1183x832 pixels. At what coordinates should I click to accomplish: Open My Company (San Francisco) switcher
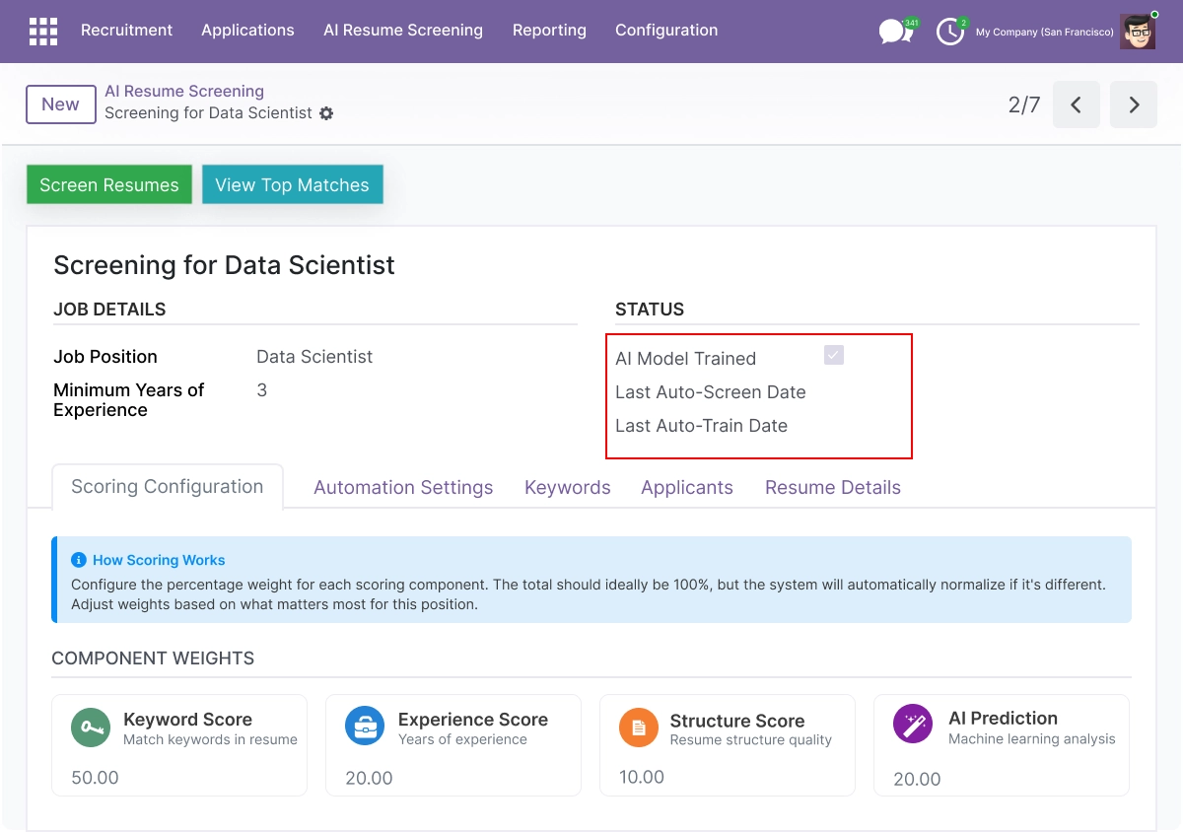tap(1045, 33)
